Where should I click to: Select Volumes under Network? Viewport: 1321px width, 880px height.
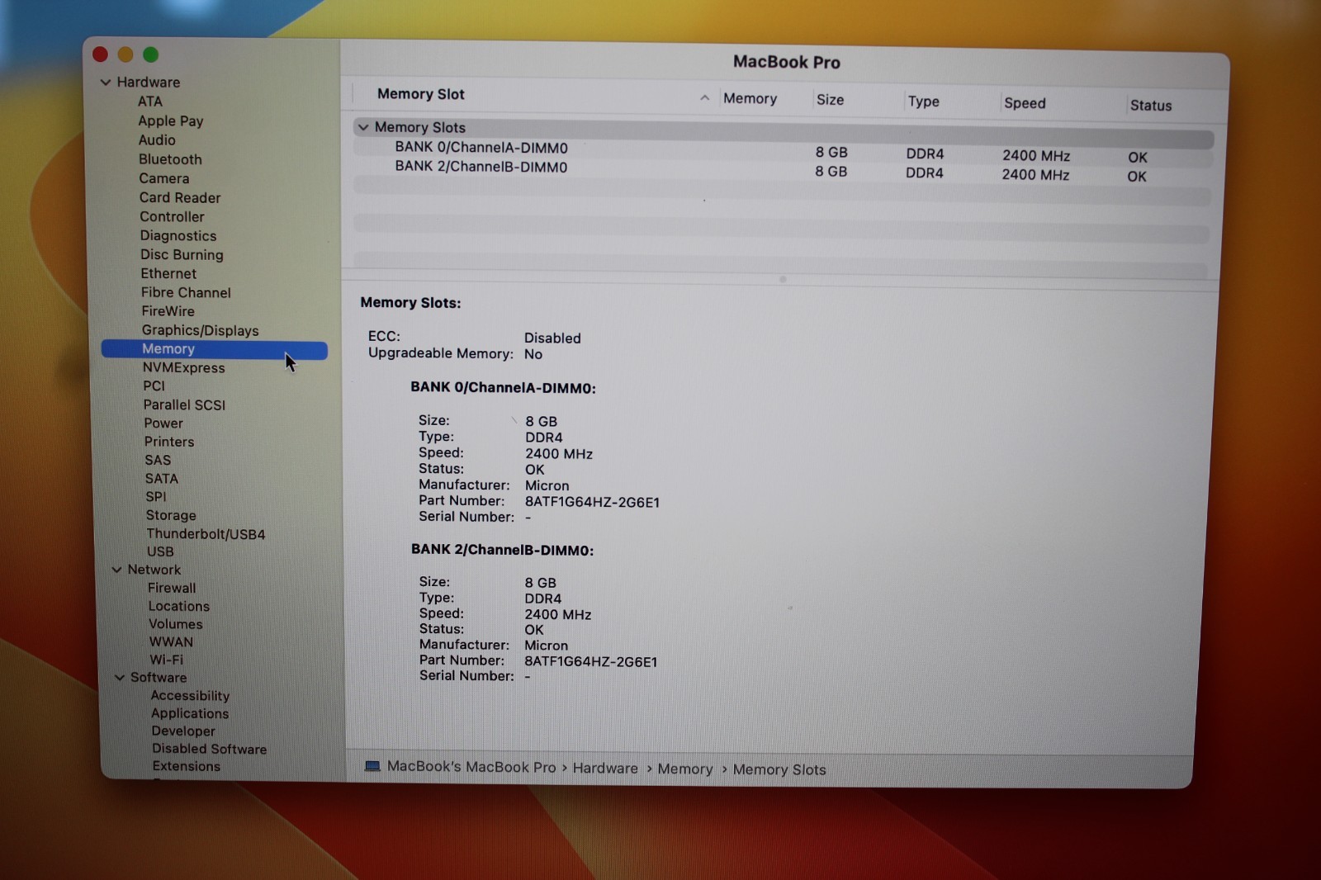pyautogui.click(x=176, y=624)
